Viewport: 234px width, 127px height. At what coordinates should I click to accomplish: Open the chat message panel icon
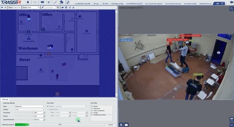43,2
